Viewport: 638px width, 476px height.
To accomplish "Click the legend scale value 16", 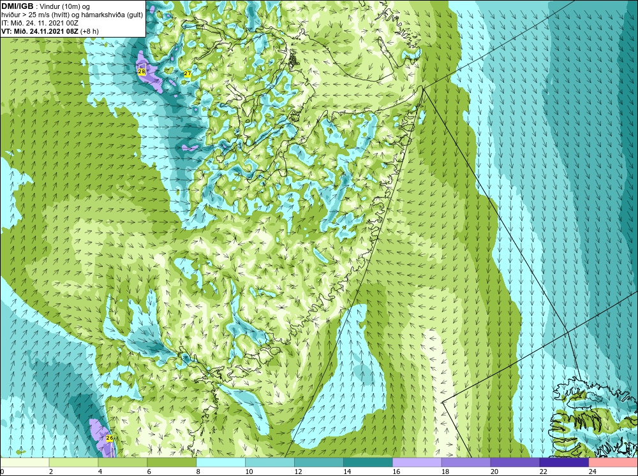I will 396,472.
